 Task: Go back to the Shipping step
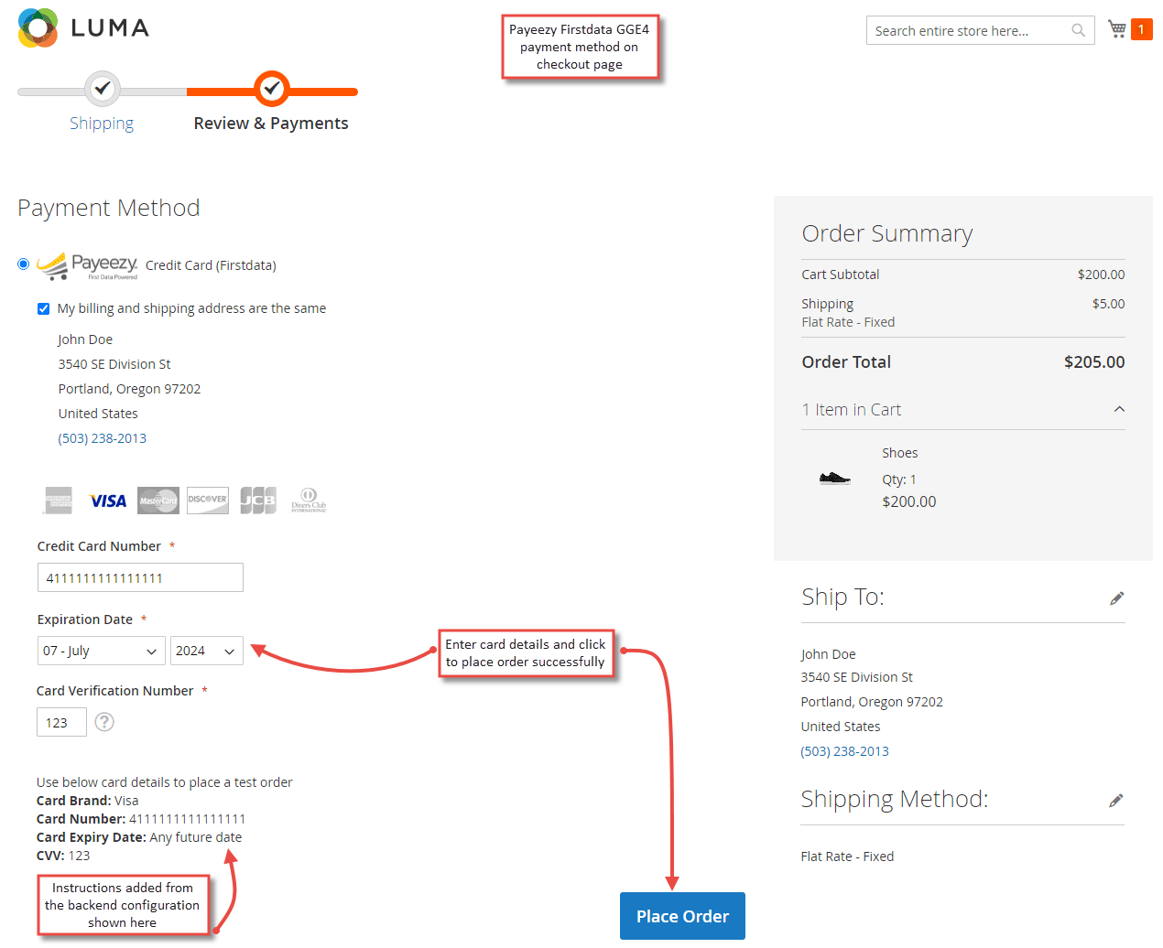[102, 123]
